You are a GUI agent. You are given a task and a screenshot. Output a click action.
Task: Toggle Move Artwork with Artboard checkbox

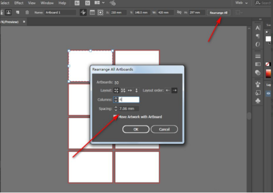115,116
